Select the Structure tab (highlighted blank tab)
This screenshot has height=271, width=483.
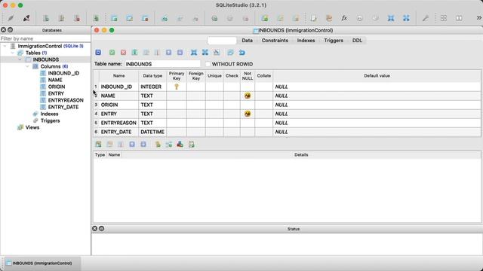click(222, 40)
